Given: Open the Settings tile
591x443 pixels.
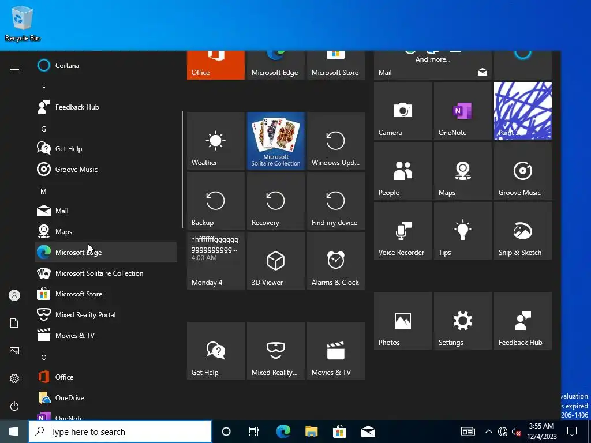Looking at the screenshot, I should pos(462,321).
